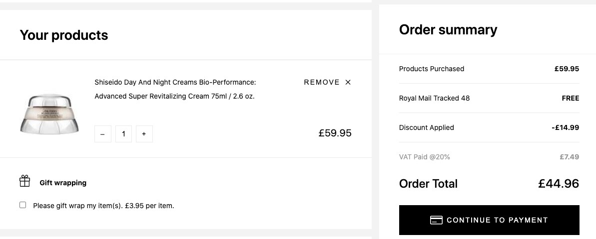
Task: Click the -£14.99 discount amount
Action: (x=565, y=127)
